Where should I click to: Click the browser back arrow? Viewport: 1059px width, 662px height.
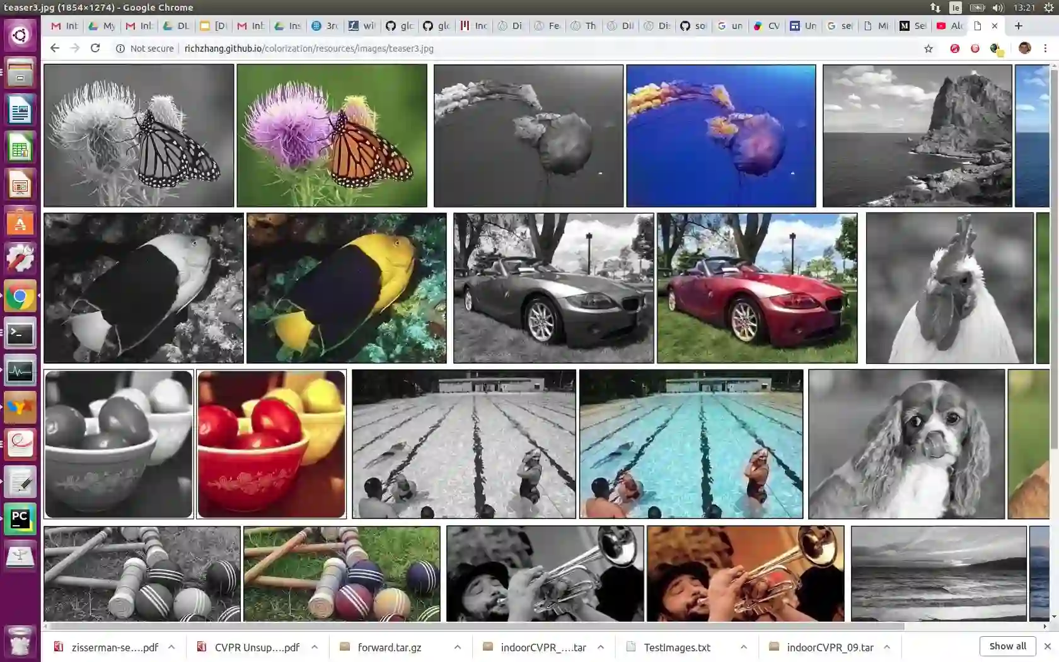pyautogui.click(x=55, y=48)
